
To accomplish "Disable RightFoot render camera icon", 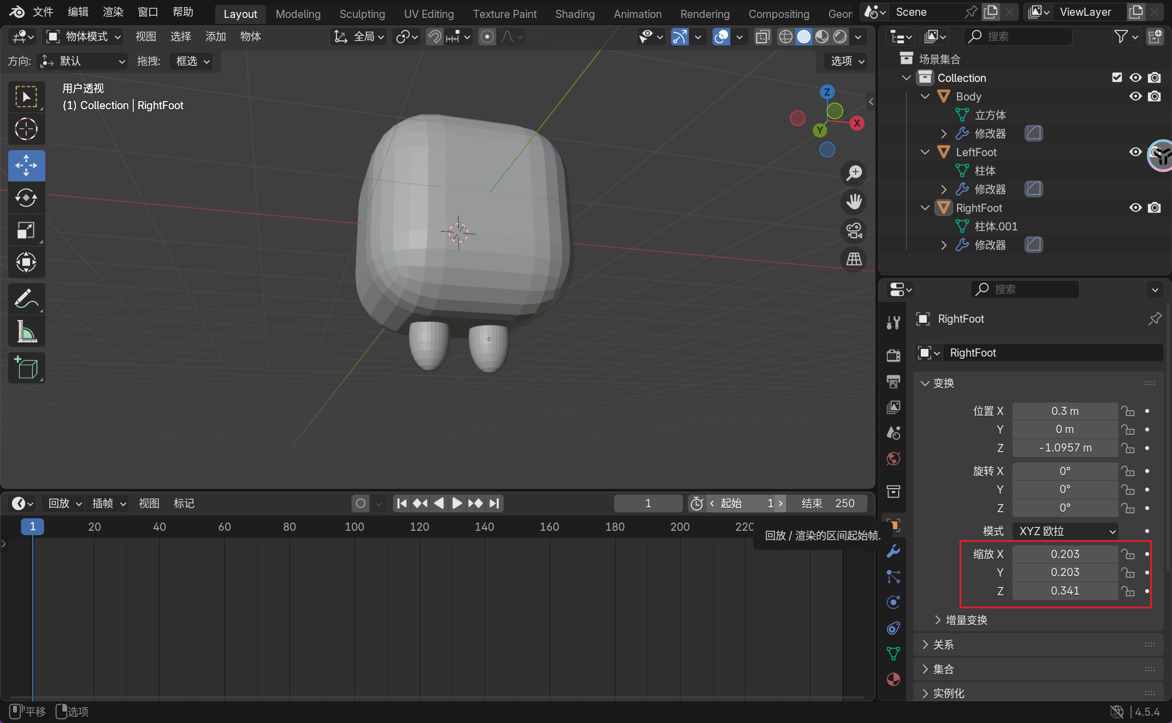I will [1154, 208].
